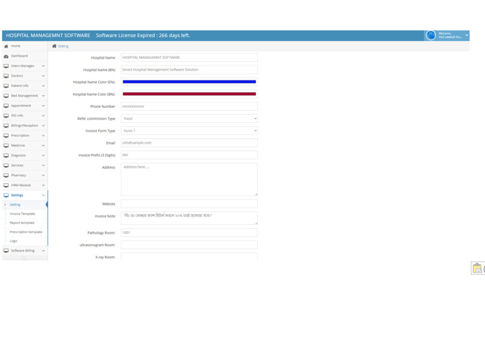The width and height of the screenshot is (485, 364).
Task: Collapse the Settings menu chevron
Action: click(x=43, y=195)
